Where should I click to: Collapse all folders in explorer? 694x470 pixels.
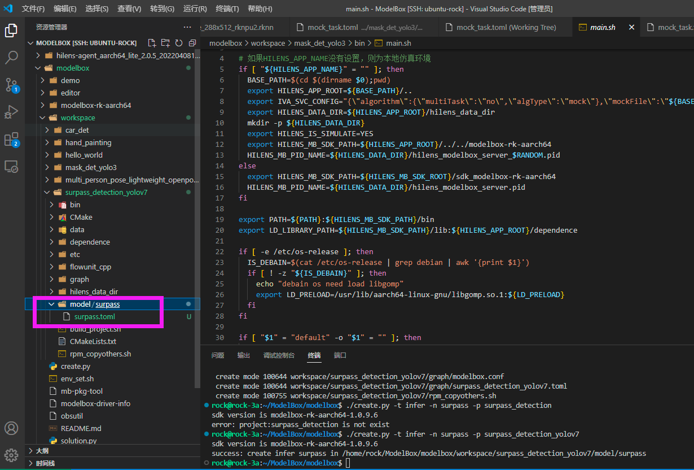[192, 43]
